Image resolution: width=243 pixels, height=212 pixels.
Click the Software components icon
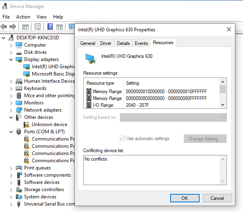click(x=19, y=175)
